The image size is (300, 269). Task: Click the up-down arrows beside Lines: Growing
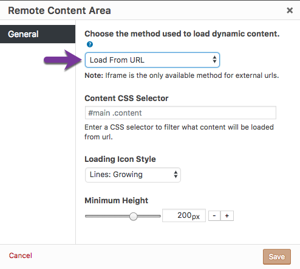point(176,175)
